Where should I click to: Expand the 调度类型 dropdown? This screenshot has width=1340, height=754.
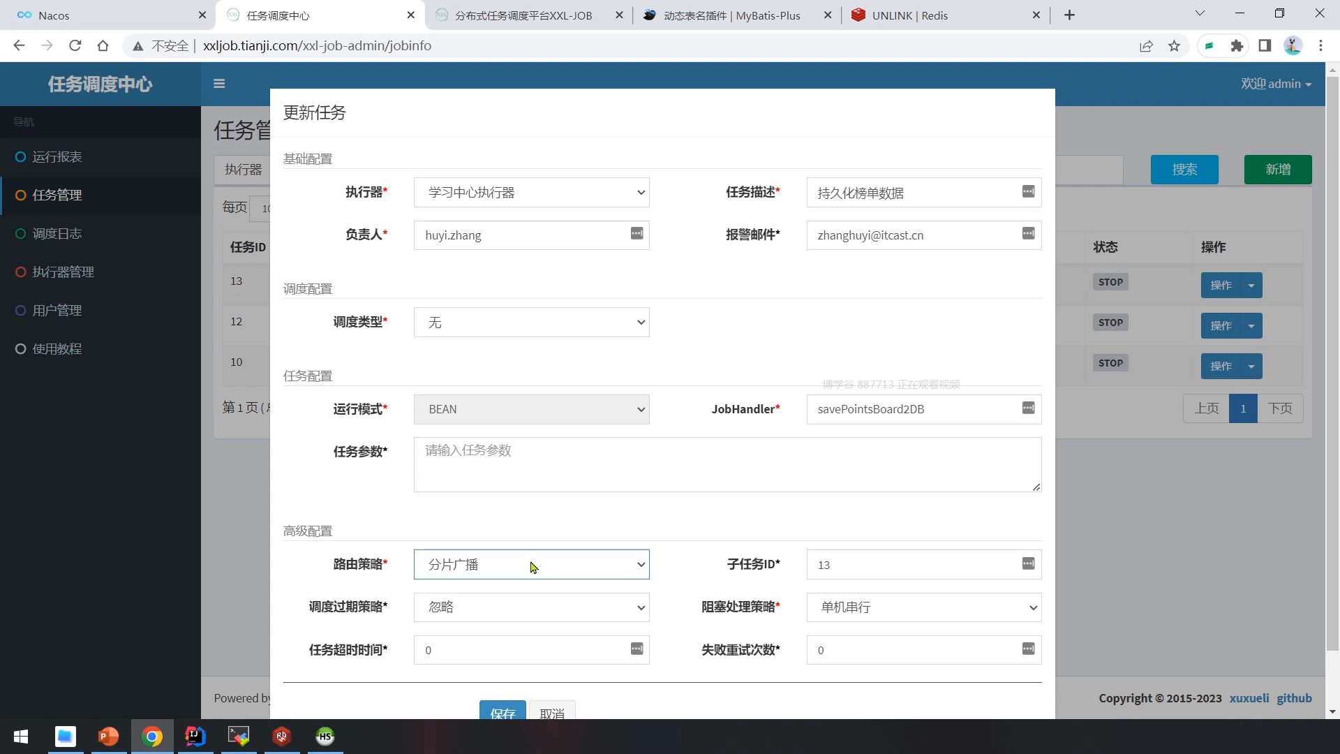(531, 323)
